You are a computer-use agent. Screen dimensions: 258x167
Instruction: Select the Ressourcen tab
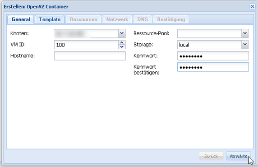[x=83, y=19]
